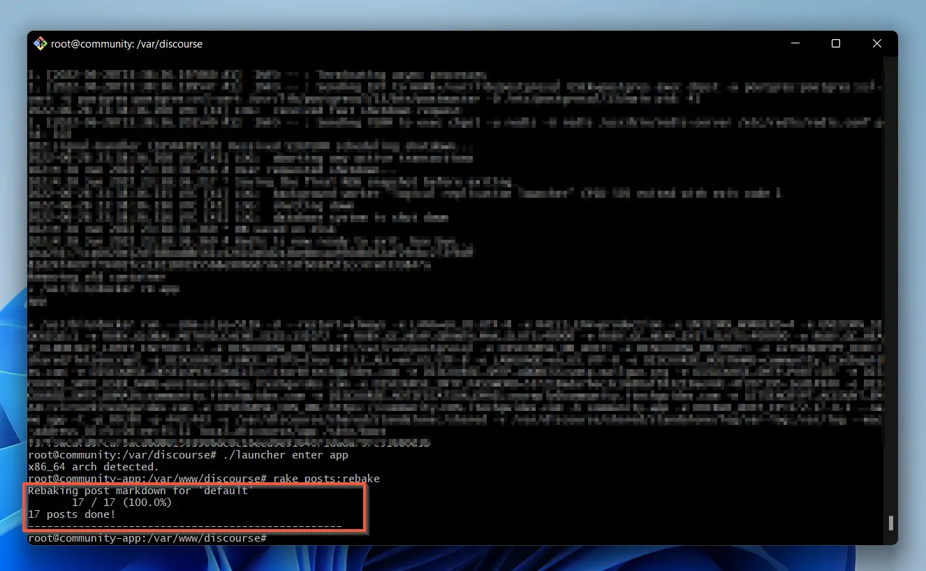Minimize the terminal window
The image size is (926, 571).
794,43
